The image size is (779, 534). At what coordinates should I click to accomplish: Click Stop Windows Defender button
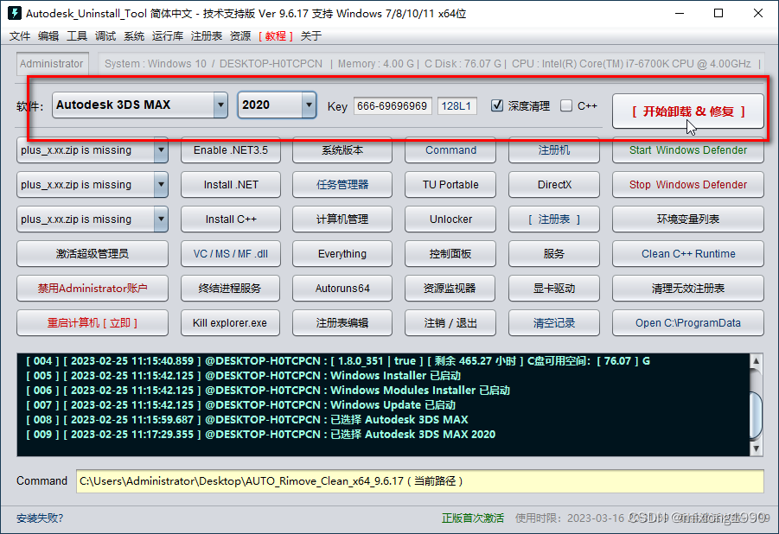pos(688,185)
